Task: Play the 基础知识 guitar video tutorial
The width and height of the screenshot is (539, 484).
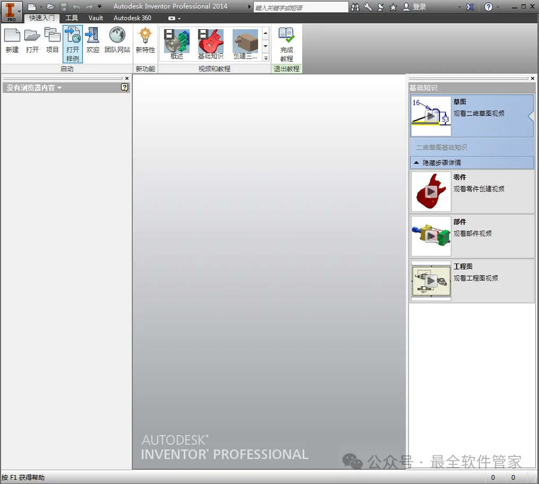Action: tap(211, 44)
